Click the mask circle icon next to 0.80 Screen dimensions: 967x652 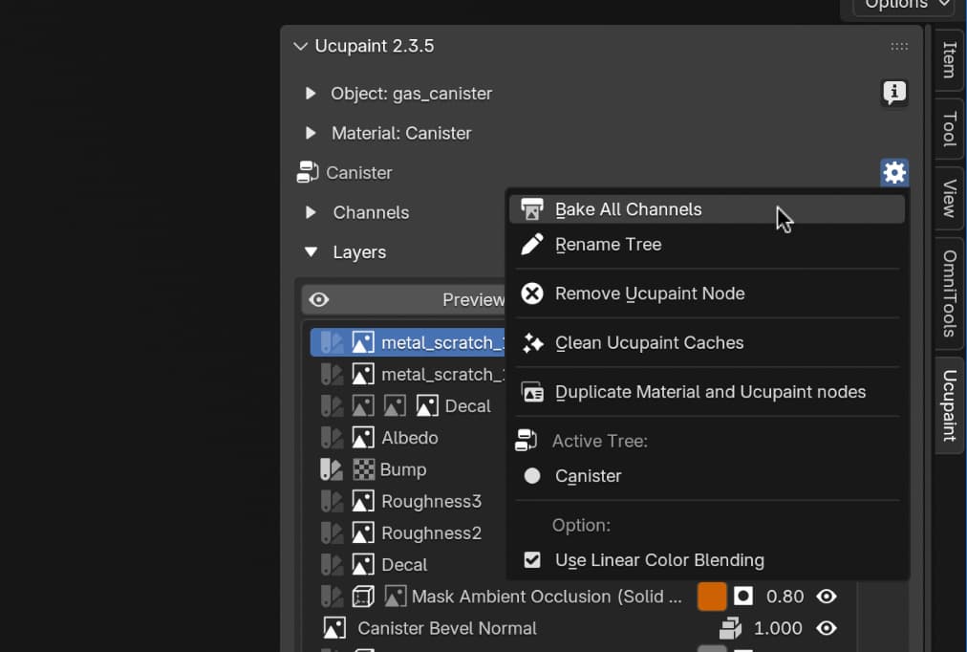[743, 597]
